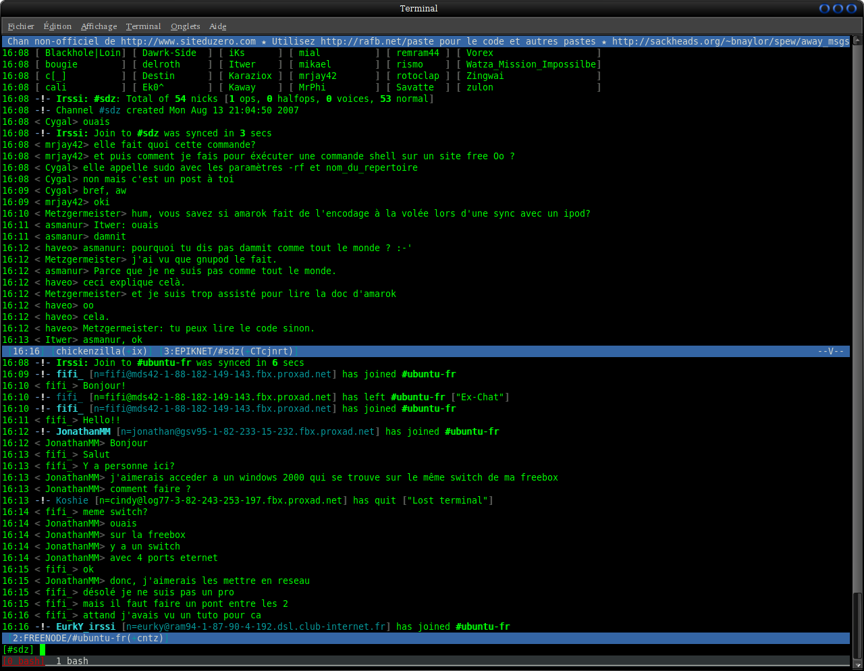Open the Onglets menu

185,26
